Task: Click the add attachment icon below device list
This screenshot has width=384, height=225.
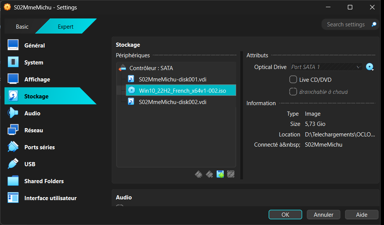Action: click(x=220, y=174)
